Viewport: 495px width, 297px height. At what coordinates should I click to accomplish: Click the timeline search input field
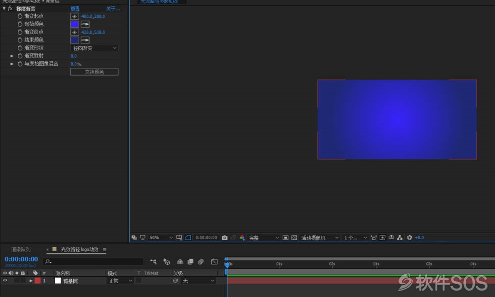93,261
